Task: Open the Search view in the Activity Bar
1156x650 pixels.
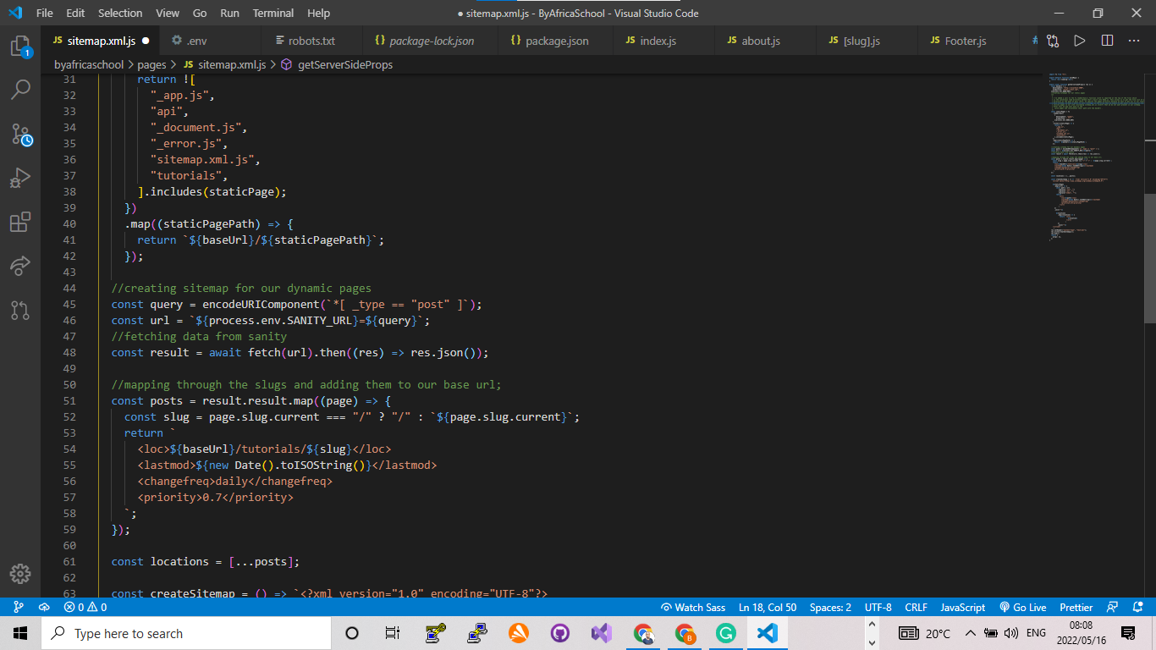Action: [x=21, y=89]
